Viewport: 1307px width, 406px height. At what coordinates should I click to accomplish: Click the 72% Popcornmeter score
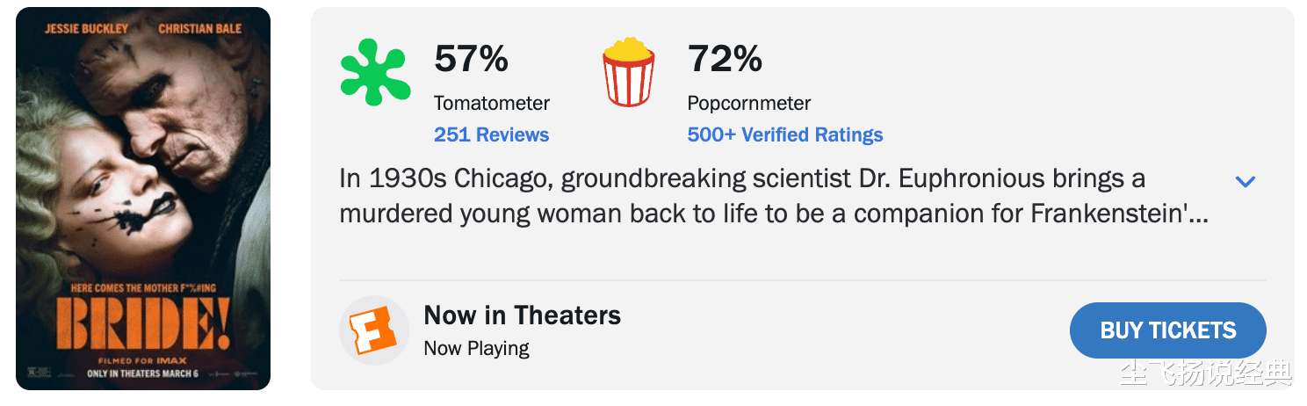tap(724, 60)
